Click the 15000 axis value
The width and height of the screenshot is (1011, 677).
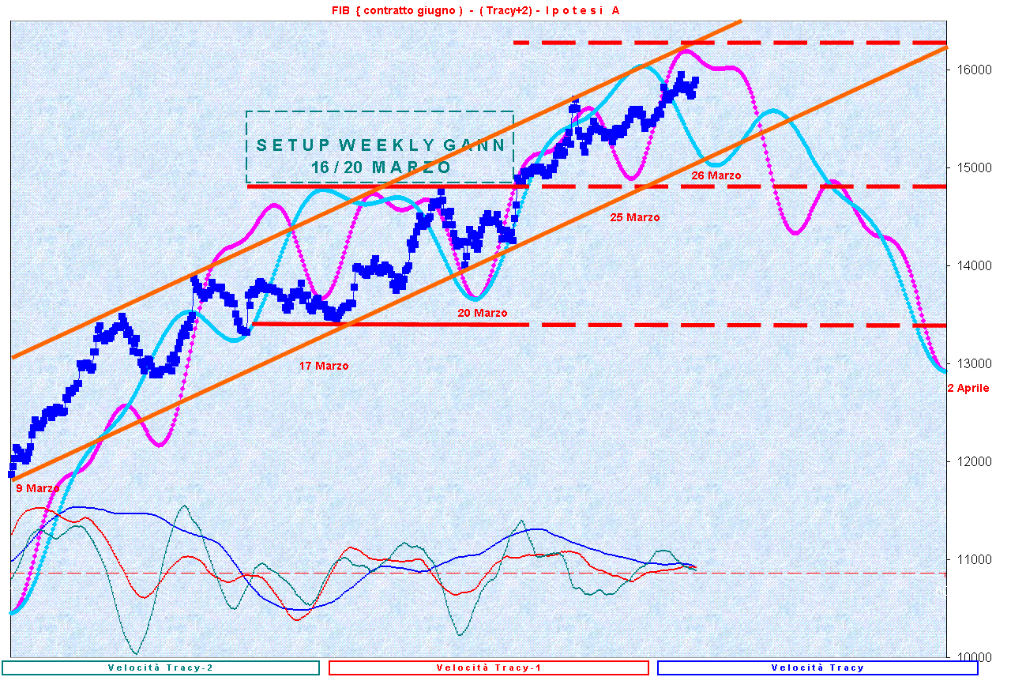click(x=975, y=167)
